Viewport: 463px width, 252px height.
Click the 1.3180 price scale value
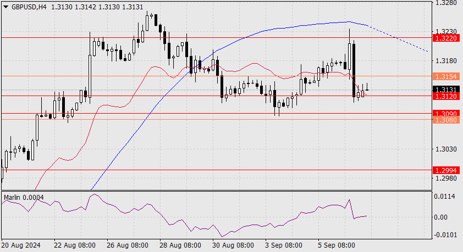point(446,61)
